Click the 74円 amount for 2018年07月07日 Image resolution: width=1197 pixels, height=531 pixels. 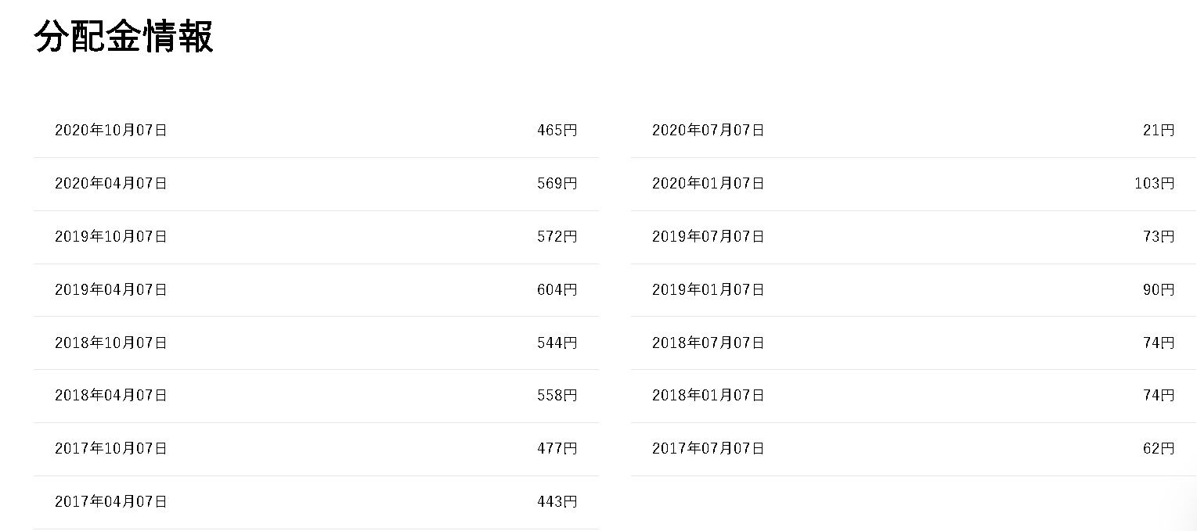(1159, 343)
